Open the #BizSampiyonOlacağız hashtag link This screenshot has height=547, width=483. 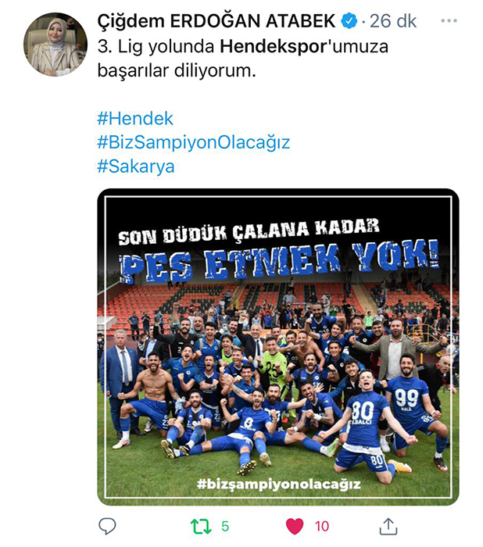194,143
